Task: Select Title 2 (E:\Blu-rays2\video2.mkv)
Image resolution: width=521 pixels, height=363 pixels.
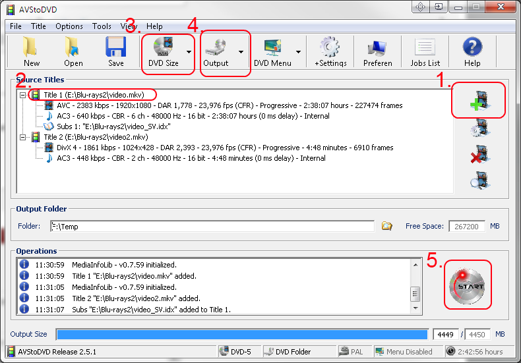Action: tap(96, 137)
